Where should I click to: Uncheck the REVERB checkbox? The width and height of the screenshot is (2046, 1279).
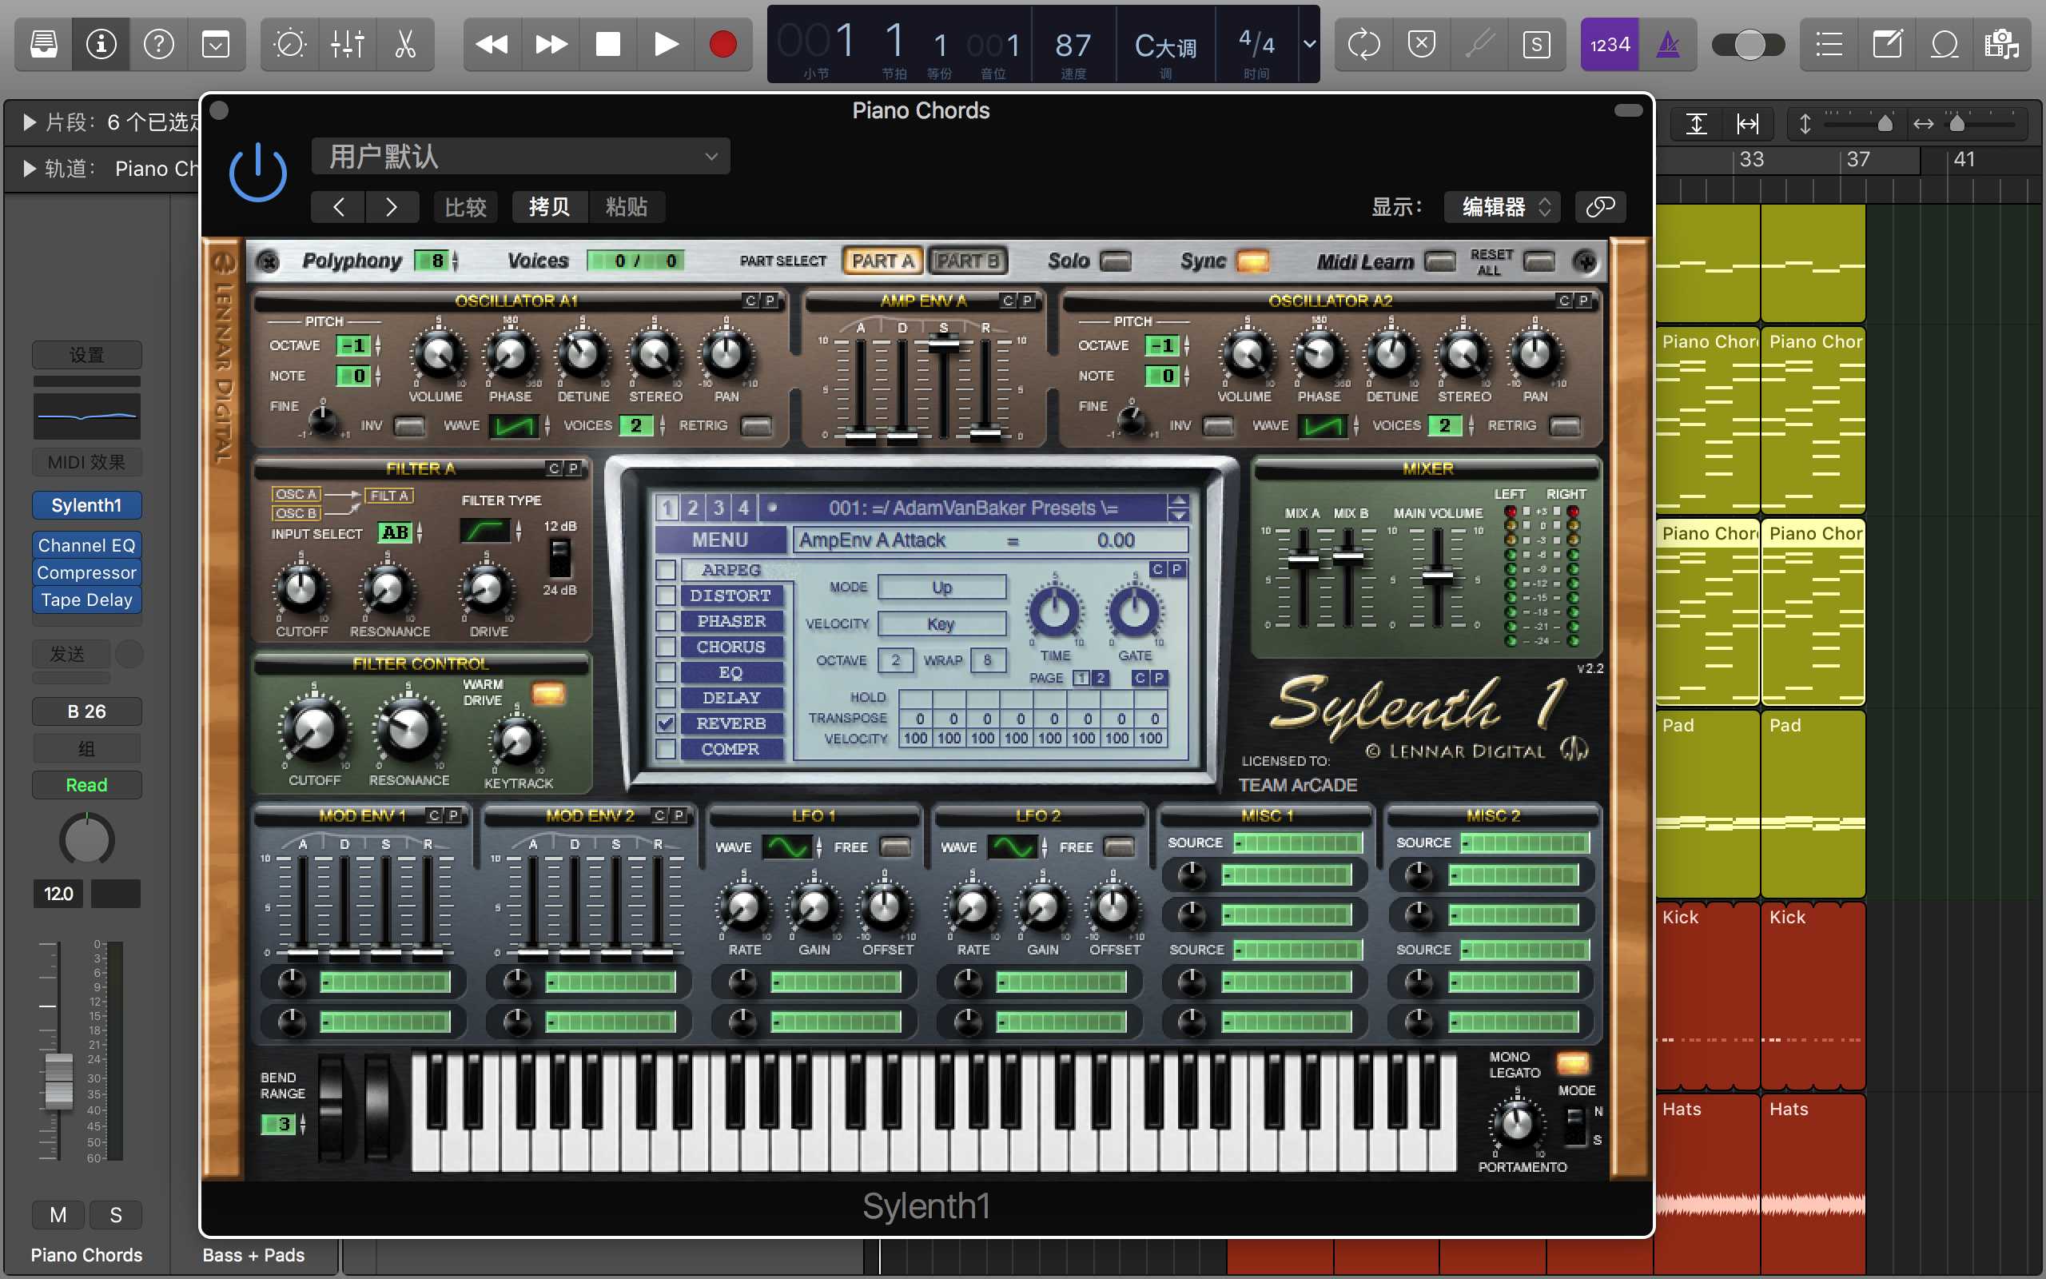667,723
